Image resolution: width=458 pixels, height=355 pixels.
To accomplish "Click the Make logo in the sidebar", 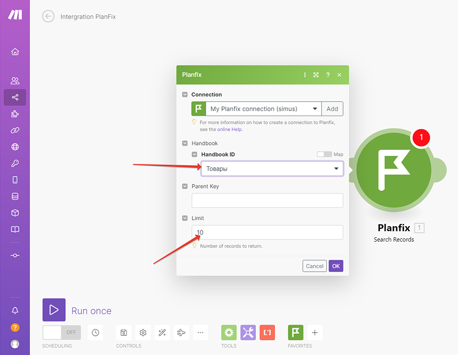I will coord(15,14).
